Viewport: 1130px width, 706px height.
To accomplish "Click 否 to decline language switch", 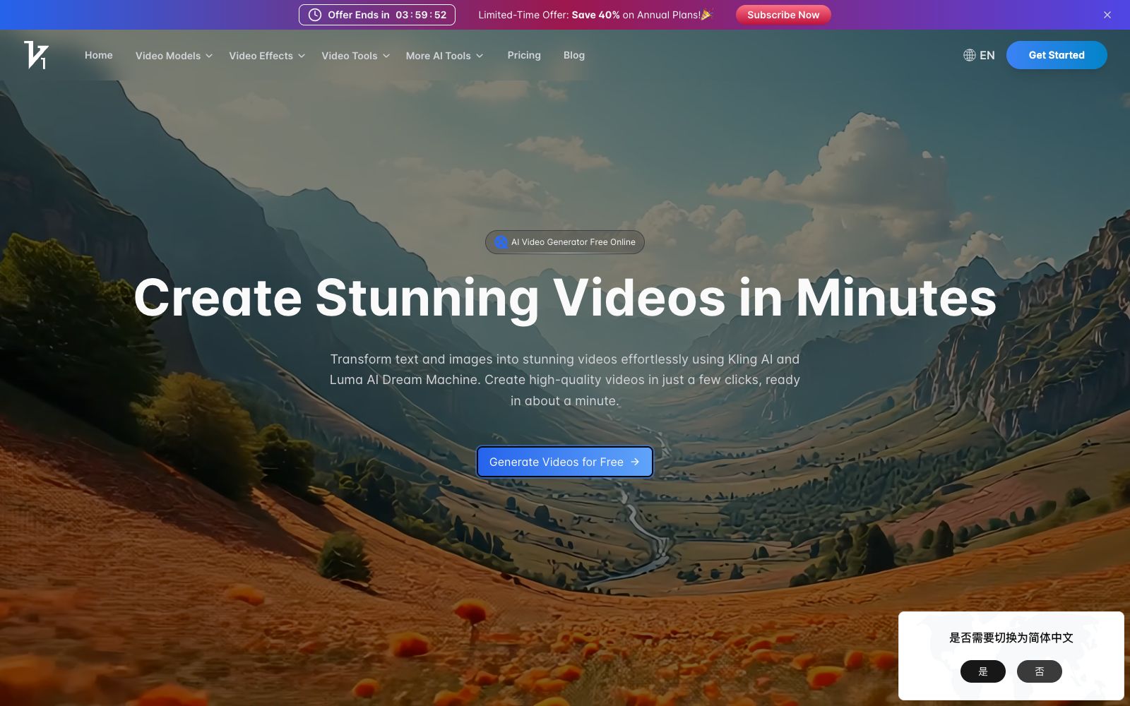I will click(x=1040, y=671).
